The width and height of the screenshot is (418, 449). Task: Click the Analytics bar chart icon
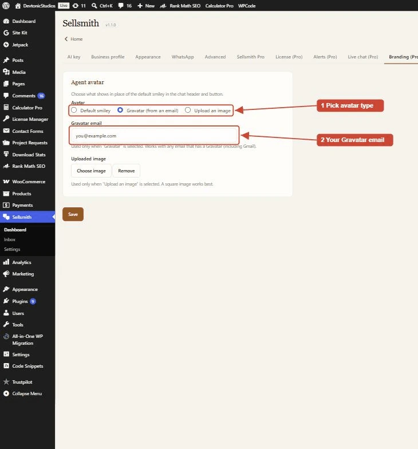coord(6,262)
